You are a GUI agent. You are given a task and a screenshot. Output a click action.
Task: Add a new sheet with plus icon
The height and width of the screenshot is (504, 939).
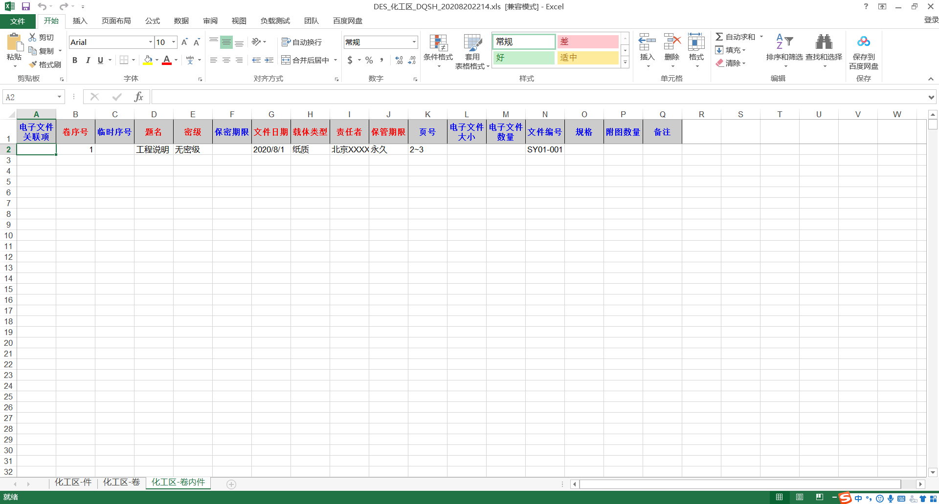click(231, 484)
